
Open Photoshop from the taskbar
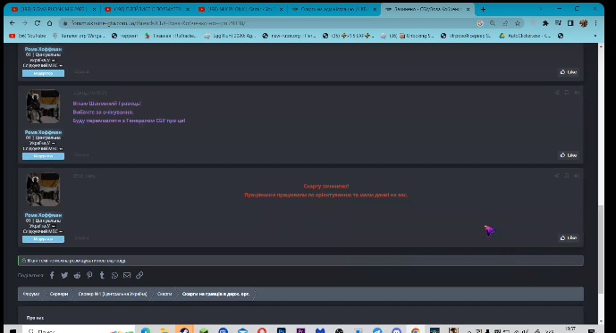(x=282, y=330)
